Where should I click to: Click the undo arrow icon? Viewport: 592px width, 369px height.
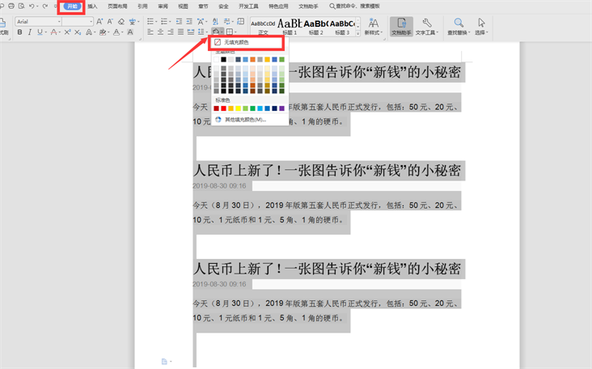pos(32,6)
